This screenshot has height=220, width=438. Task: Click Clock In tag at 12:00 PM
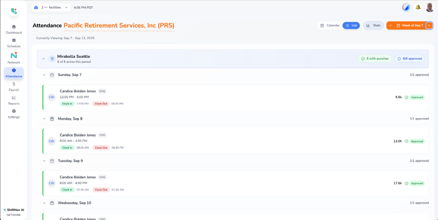pos(67,104)
